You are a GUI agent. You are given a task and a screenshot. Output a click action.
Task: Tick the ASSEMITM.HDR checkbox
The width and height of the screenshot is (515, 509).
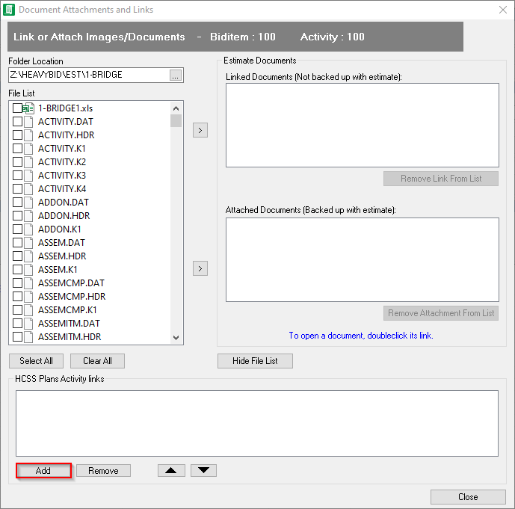tap(17, 337)
